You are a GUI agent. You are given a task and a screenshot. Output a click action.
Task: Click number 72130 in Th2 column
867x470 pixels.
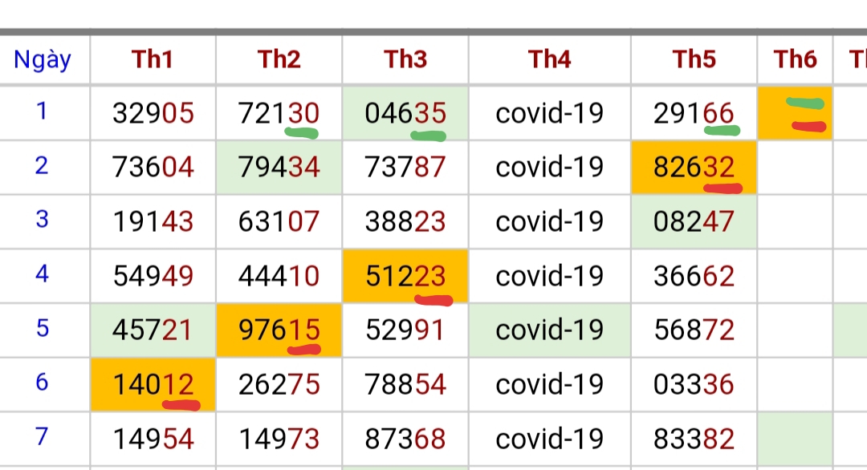[279, 113]
